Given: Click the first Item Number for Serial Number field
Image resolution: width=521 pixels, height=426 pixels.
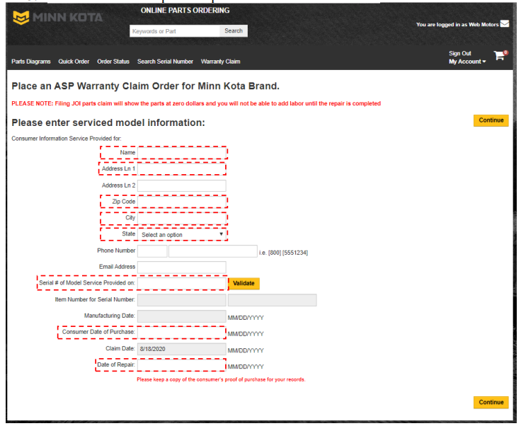Looking at the screenshot, I should (x=182, y=300).
